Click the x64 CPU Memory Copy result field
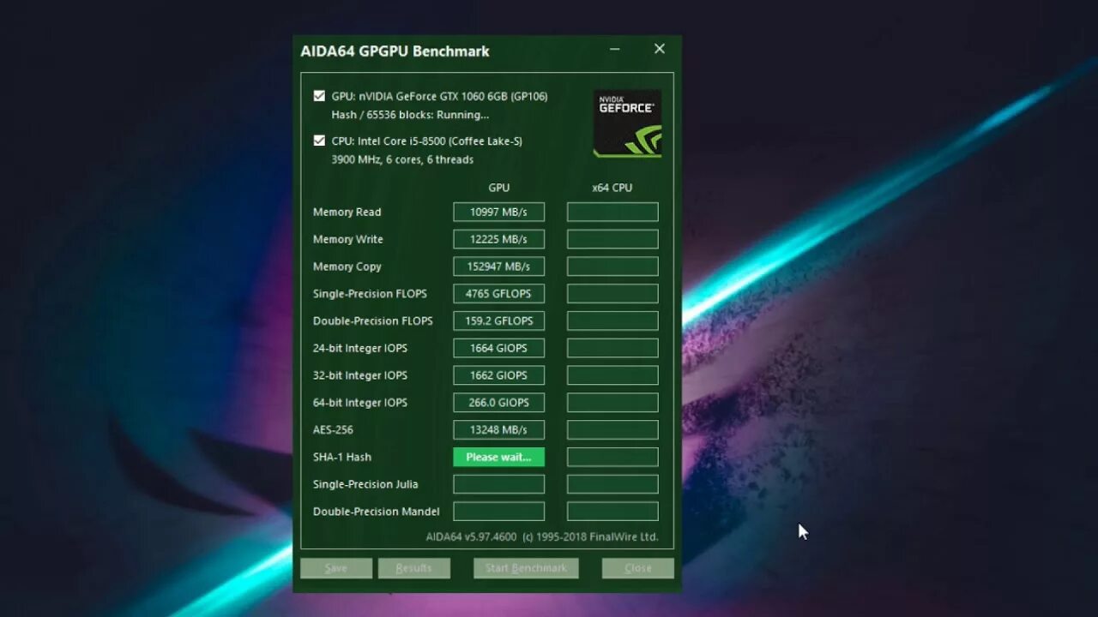Screen dimensions: 1098x617 coord(612,267)
